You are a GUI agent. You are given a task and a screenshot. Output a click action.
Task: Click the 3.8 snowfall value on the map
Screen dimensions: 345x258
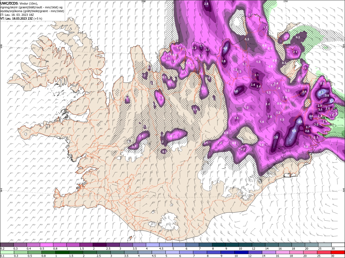pyautogui.click(x=236, y=91)
